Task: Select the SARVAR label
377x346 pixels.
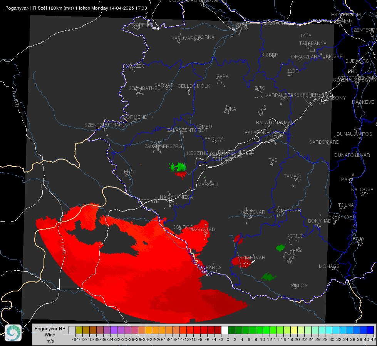Action: pos(164,85)
